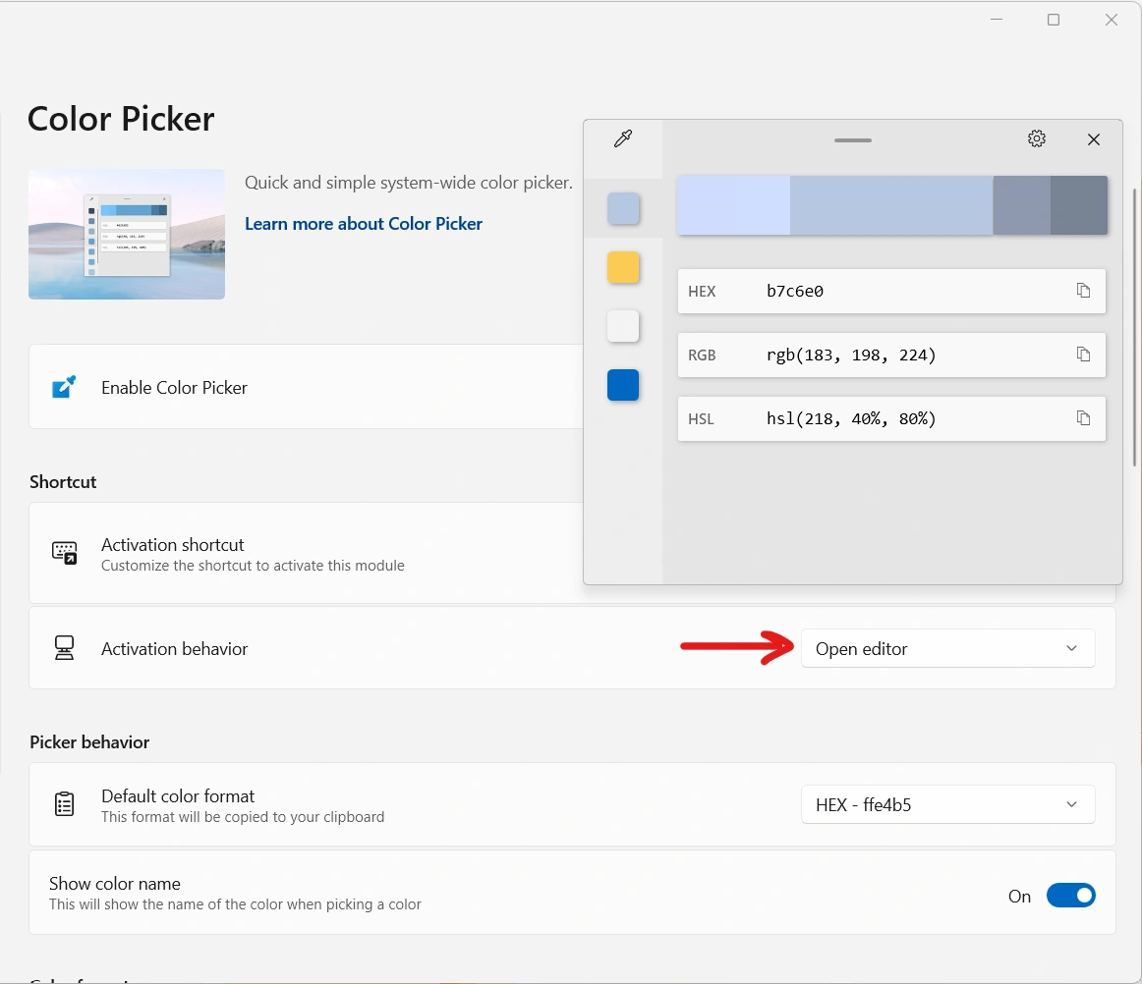The height and width of the screenshot is (984, 1142).
Task: Click the Activation behavior monitor icon
Action: [x=64, y=648]
